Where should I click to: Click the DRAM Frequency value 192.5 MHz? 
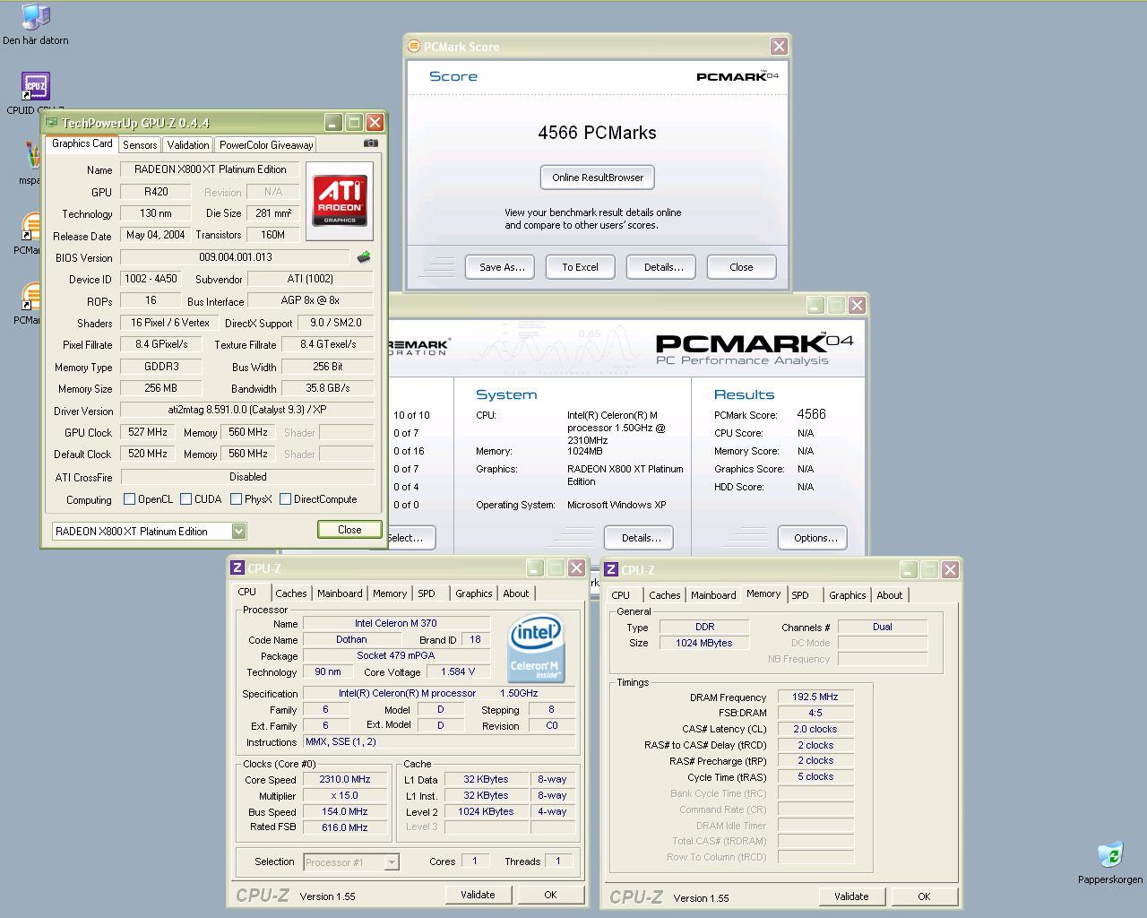[815, 697]
